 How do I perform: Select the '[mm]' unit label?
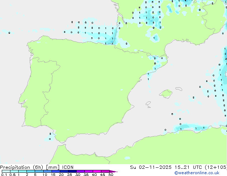pos(53,167)
